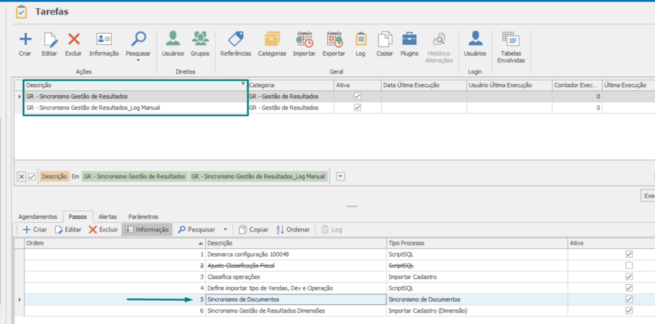655x324 pixels.
Task: Toggle the filter enabled checkbox beside Descrição
Action: pyautogui.click(x=32, y=177)
